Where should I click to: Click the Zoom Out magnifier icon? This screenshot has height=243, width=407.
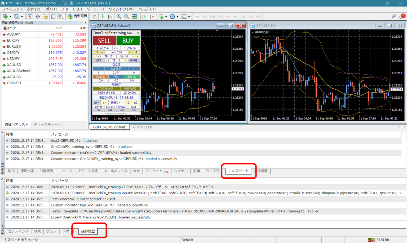coord(127,16)
